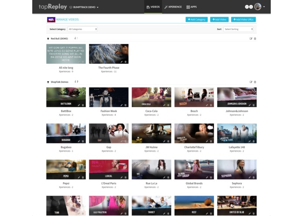Edit the Bugaboo video
The height and width of the screenshot is (216, 303).
(x=79, y=141)
